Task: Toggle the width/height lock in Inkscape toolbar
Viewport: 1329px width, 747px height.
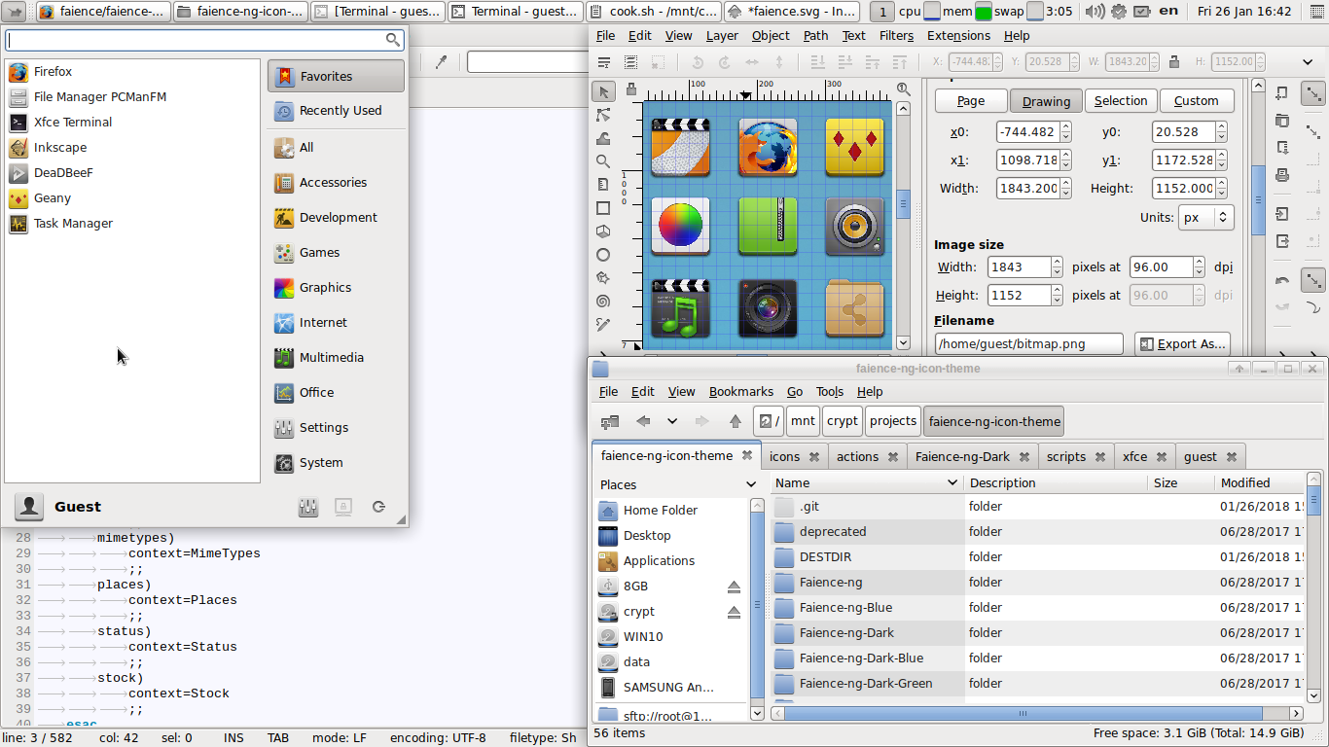Action: point(1174,61)
